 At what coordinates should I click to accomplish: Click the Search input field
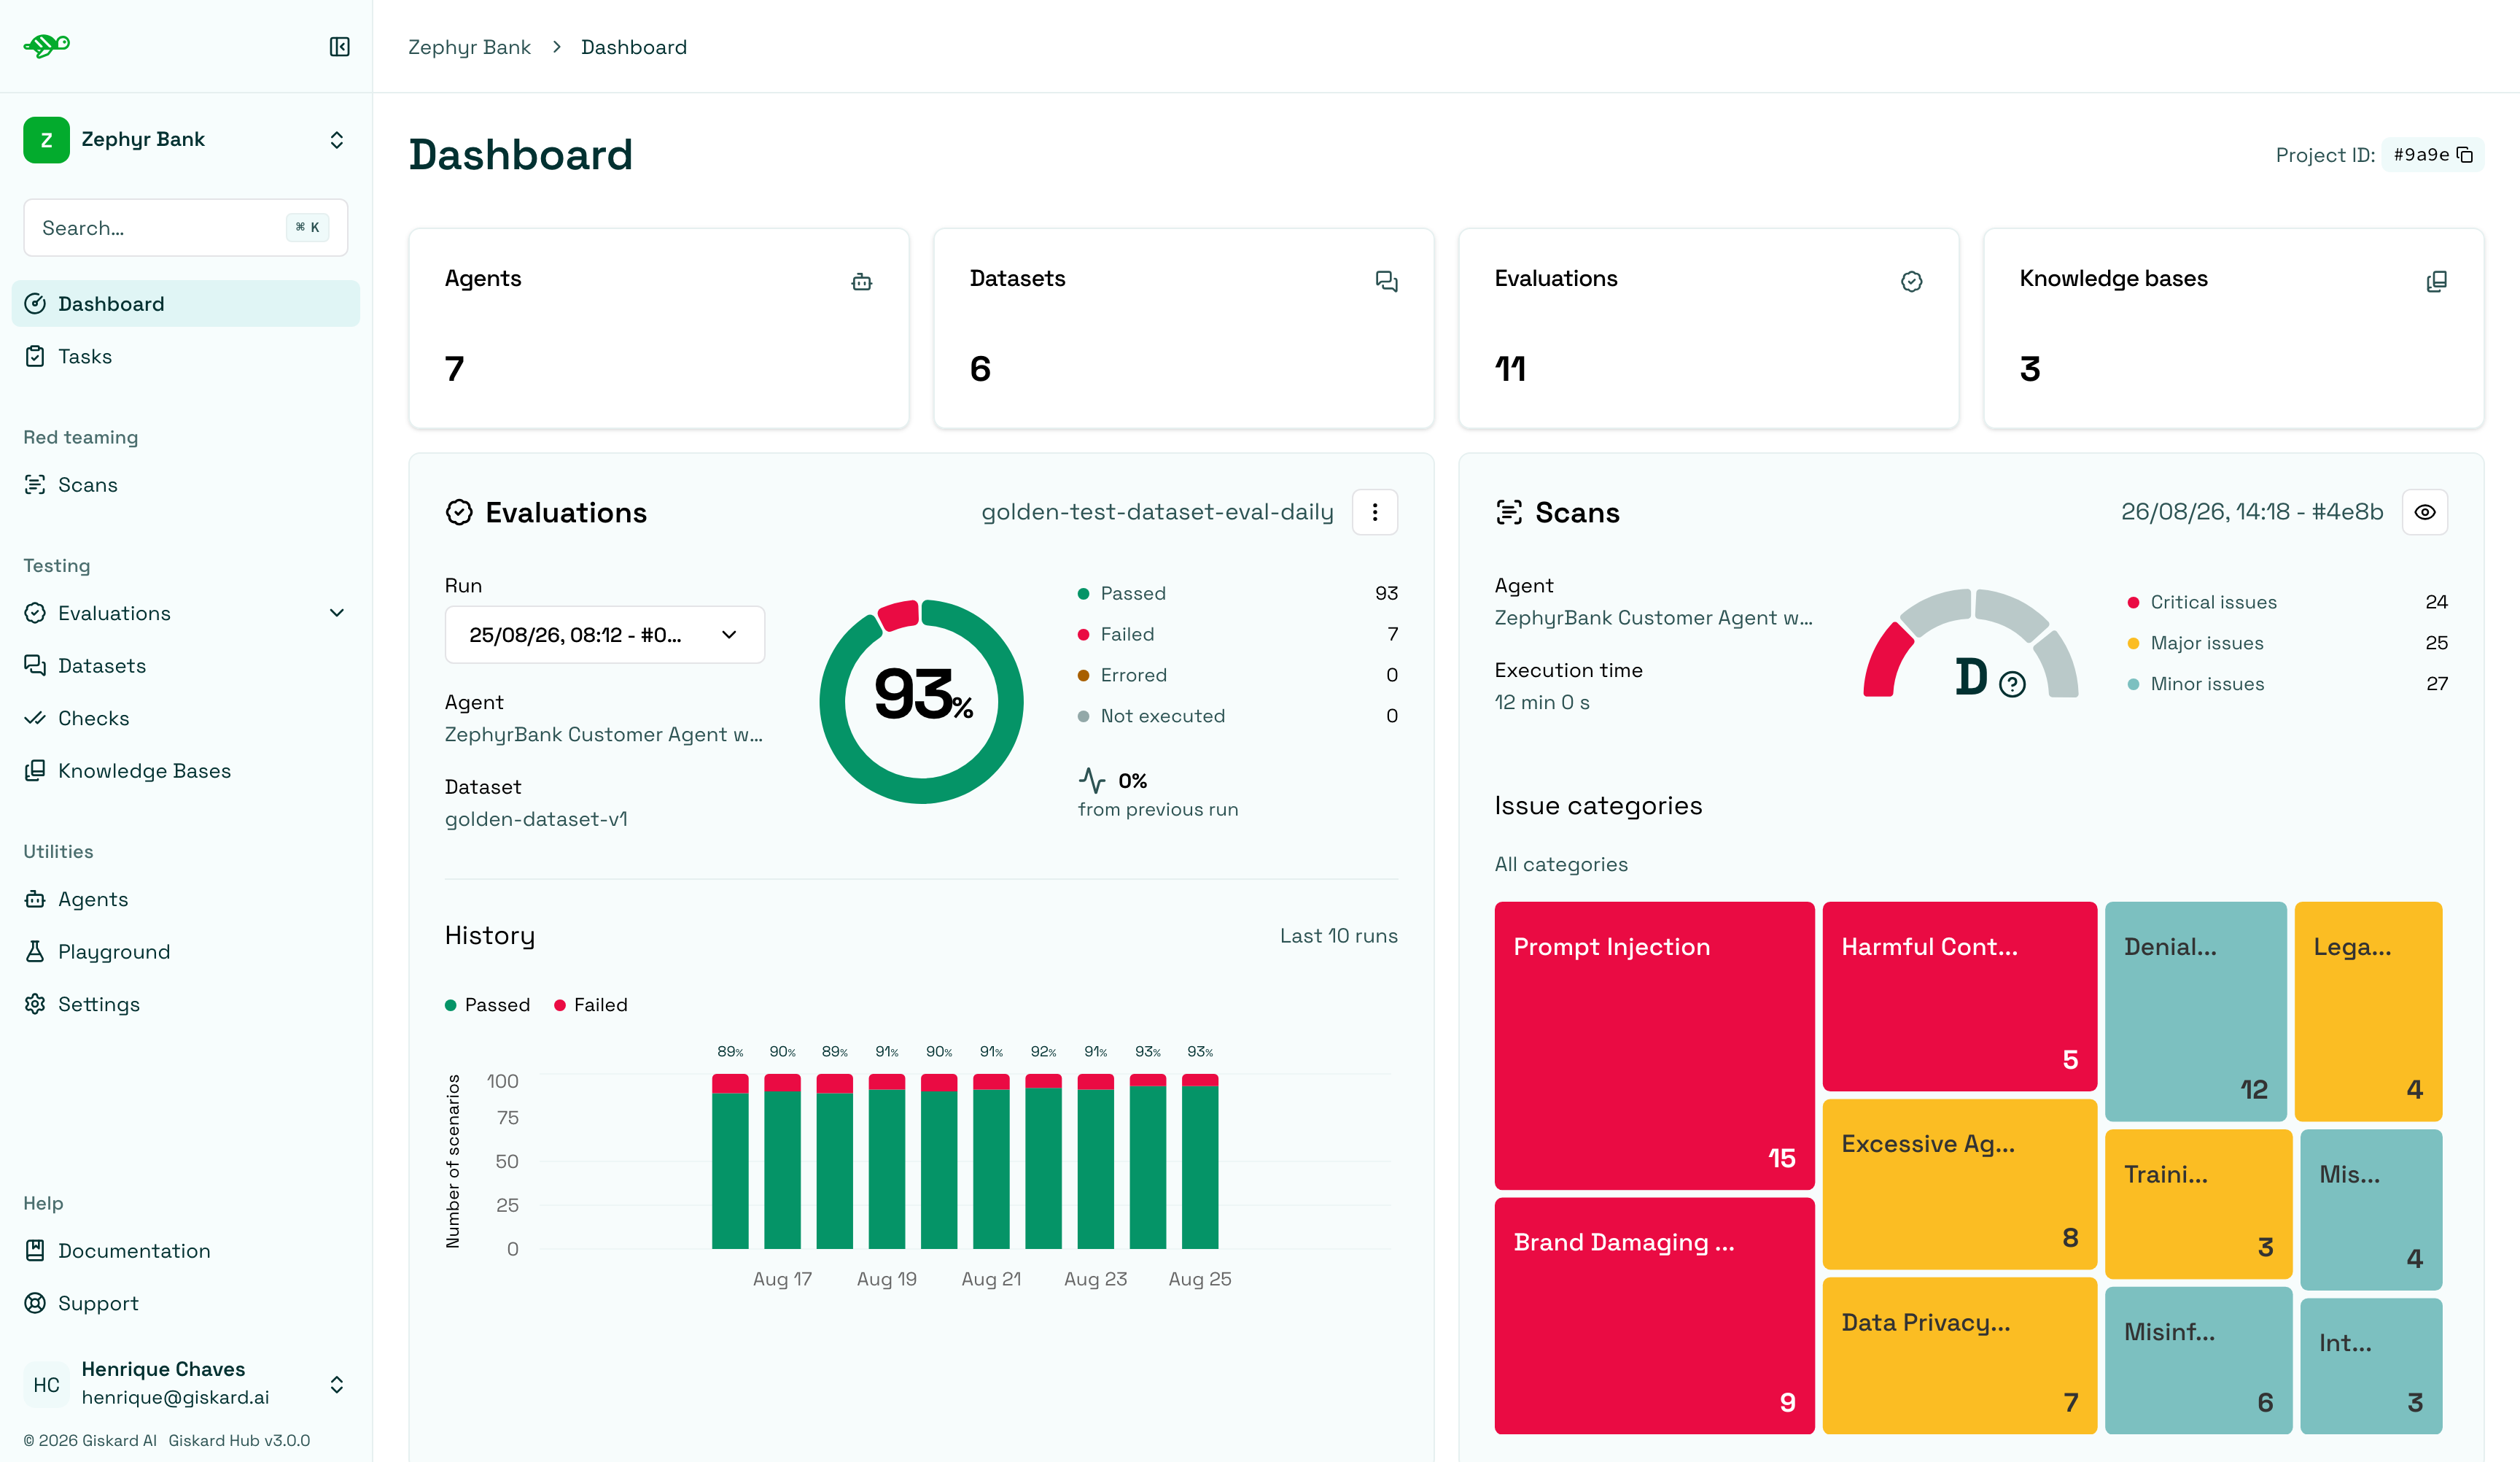point(186,228)
